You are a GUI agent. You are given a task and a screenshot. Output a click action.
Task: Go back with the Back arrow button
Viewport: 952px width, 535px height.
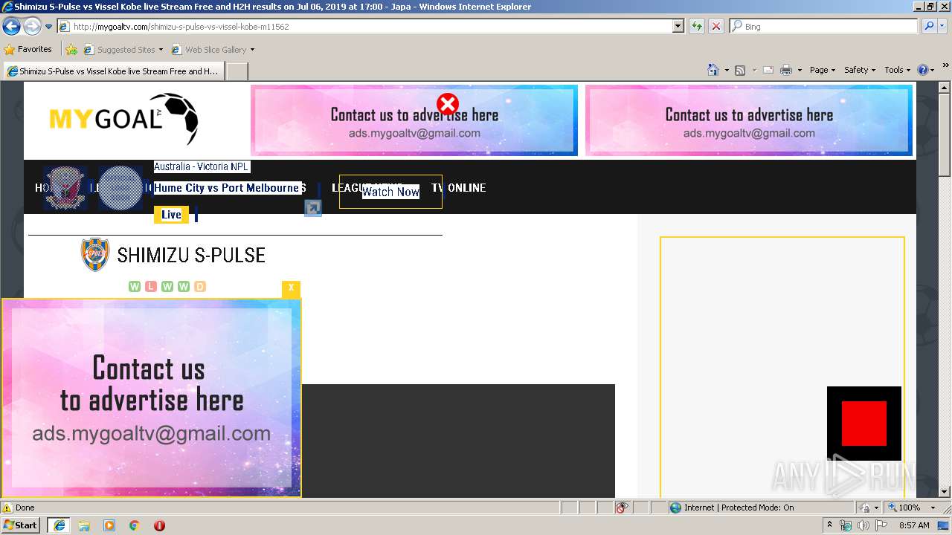tap(11, 27)
